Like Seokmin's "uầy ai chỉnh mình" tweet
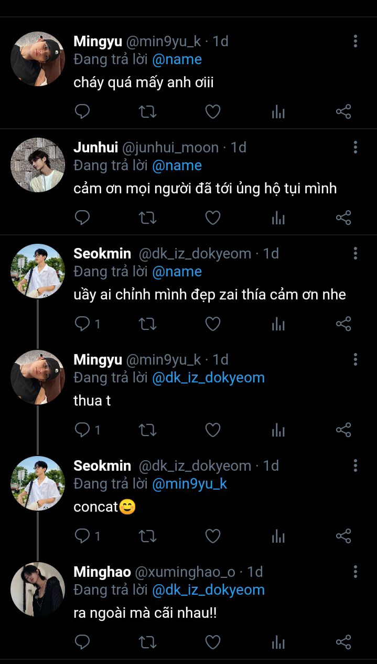Image resolution: width=377 pixels, height=664 pixels. tap(212, 324)
